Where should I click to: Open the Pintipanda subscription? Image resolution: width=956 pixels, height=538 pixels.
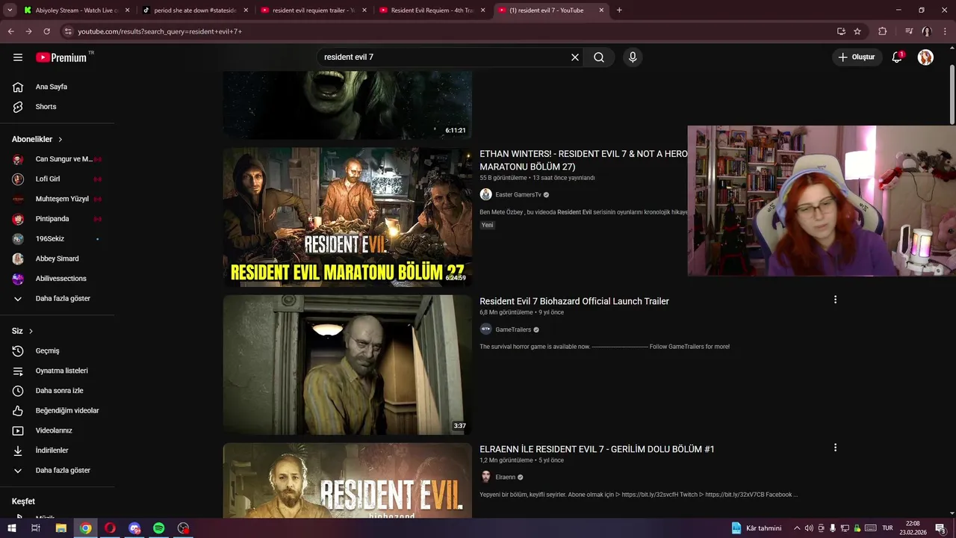pyautogui.click(x=57, y=219)
